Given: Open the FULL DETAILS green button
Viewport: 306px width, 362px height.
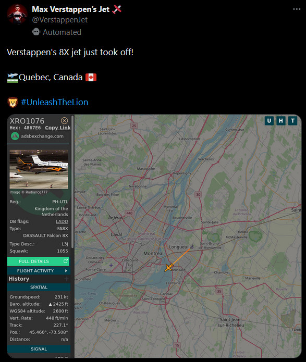Looking at the screenshot, I should coord(38,261).
